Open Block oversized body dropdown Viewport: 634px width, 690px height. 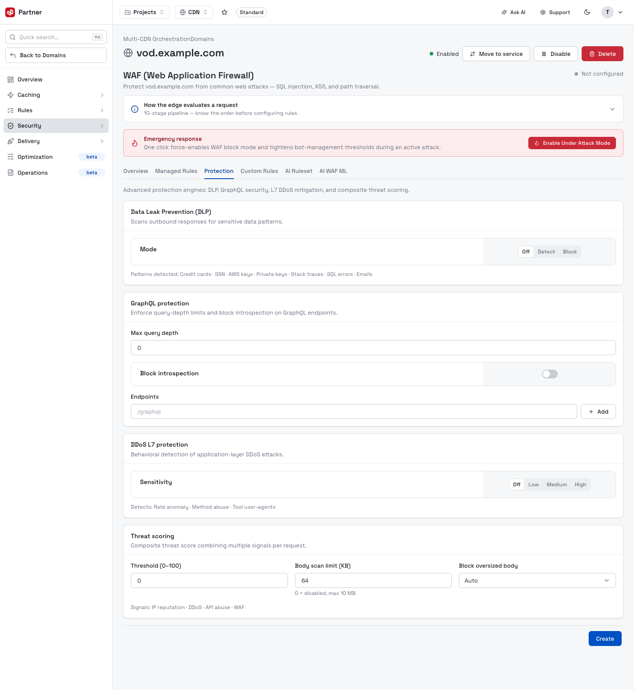coord(537,580)
